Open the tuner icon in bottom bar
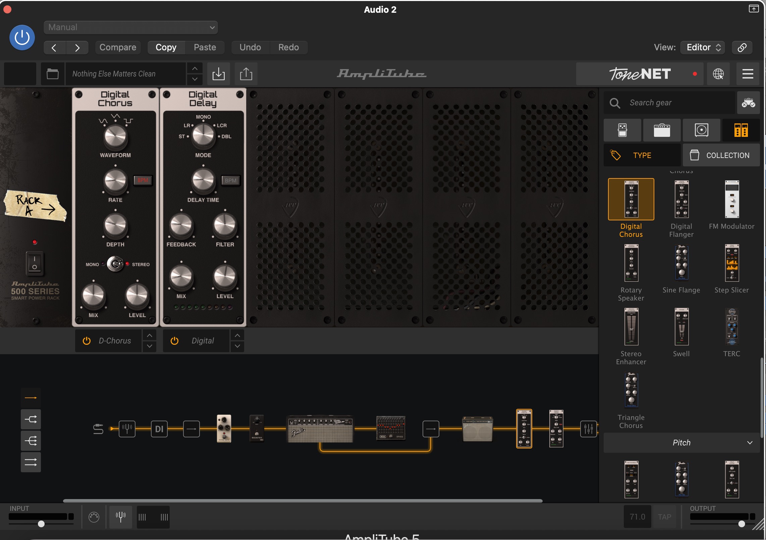The height and width of the screenshot is (540, 766). point(121,517)
